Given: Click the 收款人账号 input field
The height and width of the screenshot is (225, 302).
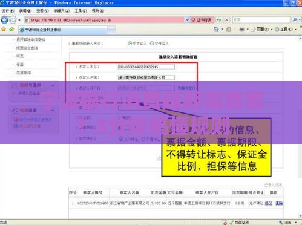Looking at the screenshot, I should (146, 67).
